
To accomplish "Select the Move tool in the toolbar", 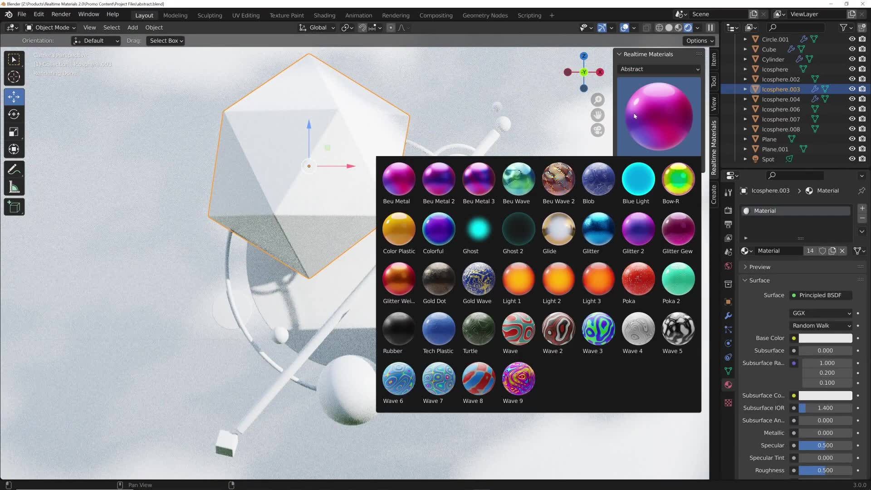I will coord(14,96).
